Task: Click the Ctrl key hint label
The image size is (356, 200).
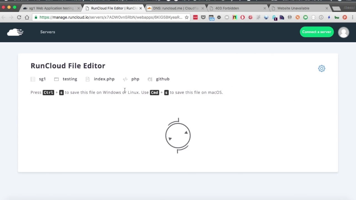Action: 48,92
